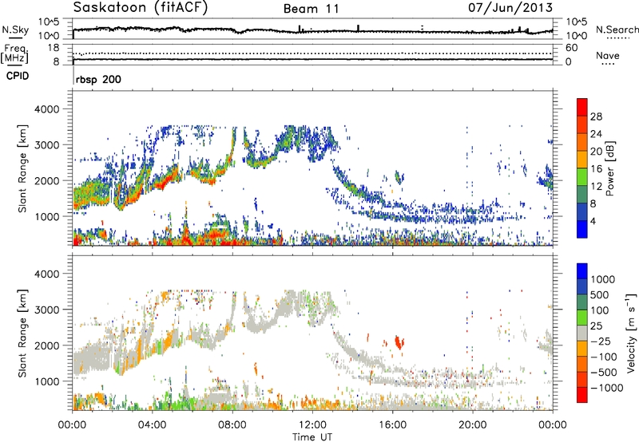Click the blue top segment of the Velocity color bar
639x442 pixels.
[582, 271]
